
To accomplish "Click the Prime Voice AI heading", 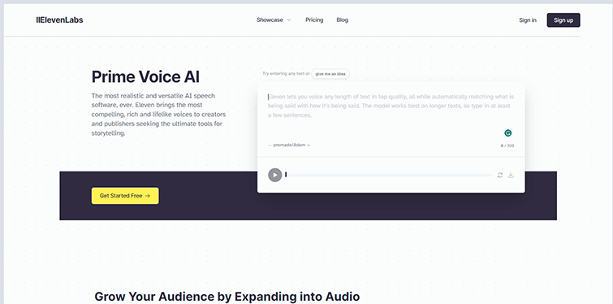I will [x=145, y=77].
